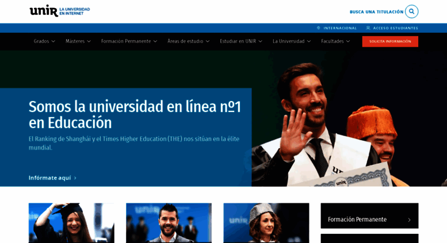The height and width of the screenshot is (243, 447).
Task: Open the Estudiar en UNIR menu
Action: tap(238, 41)
